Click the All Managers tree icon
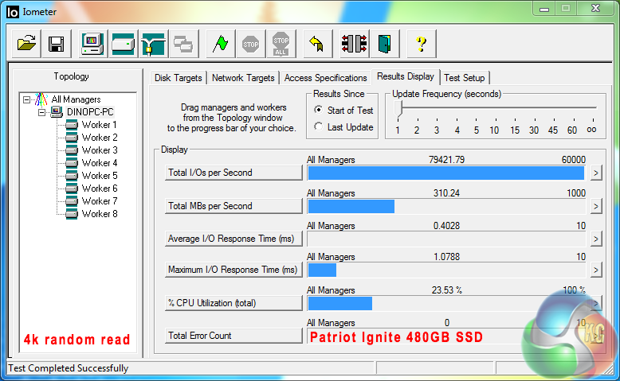620x381 pixels. coord(41,99)
